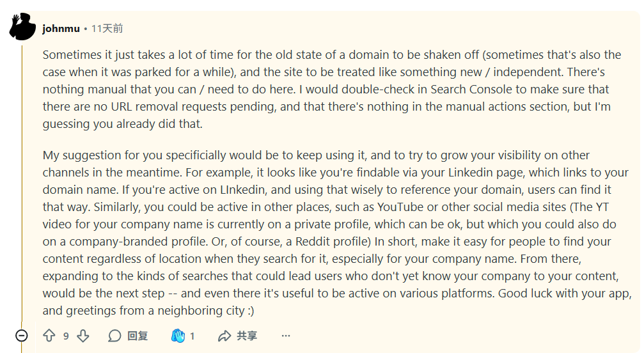Screen dimensions: 644x353
Task: Click the award icon on the comment
Action: (178, 336)
